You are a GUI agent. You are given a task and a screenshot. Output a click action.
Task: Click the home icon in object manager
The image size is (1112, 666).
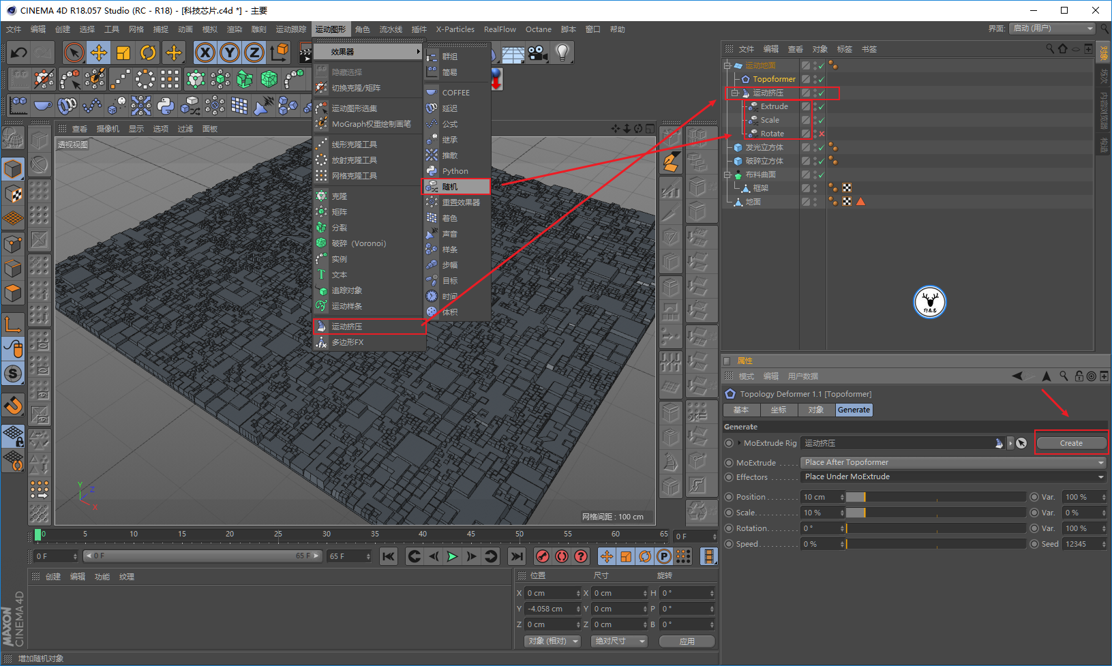1062,48
